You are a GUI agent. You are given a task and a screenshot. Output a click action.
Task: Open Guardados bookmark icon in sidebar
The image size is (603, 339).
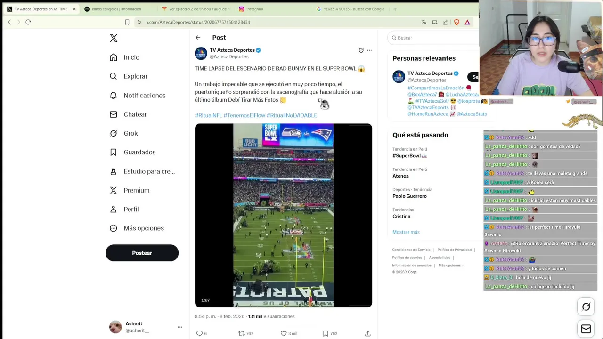(114, 152)
